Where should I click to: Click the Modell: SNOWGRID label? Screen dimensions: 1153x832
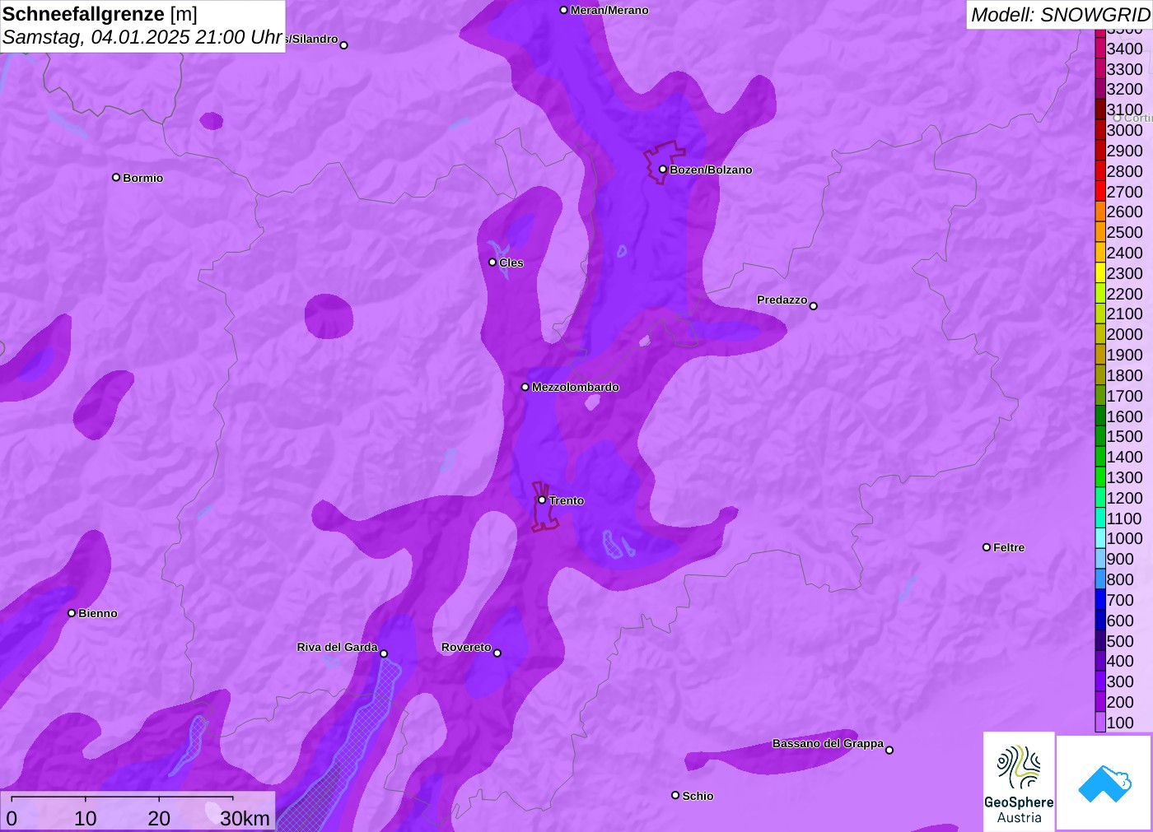(1060, 15)
